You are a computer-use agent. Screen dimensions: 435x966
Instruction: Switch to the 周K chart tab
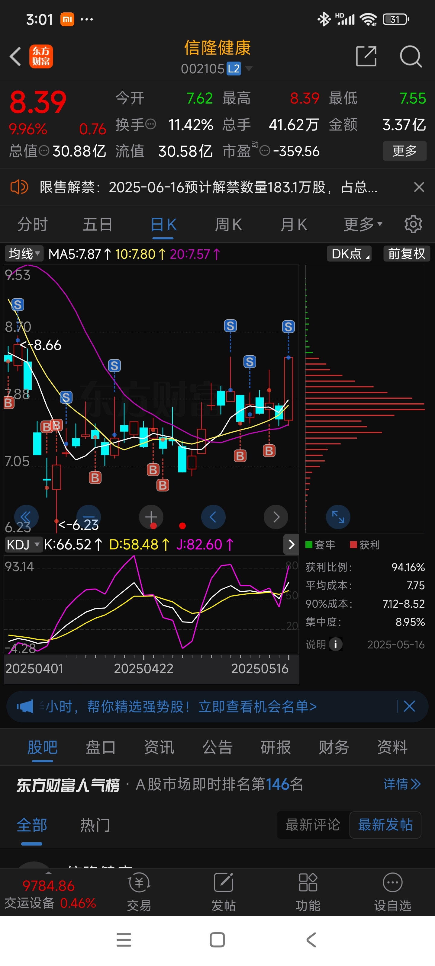[x=228, y=225]
